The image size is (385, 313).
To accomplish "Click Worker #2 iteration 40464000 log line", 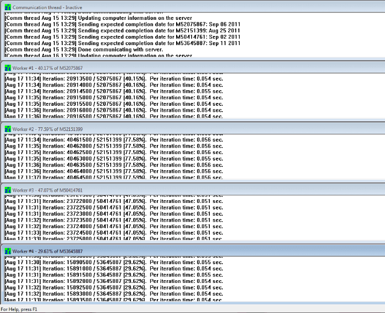I will click(x=114, y=171).
